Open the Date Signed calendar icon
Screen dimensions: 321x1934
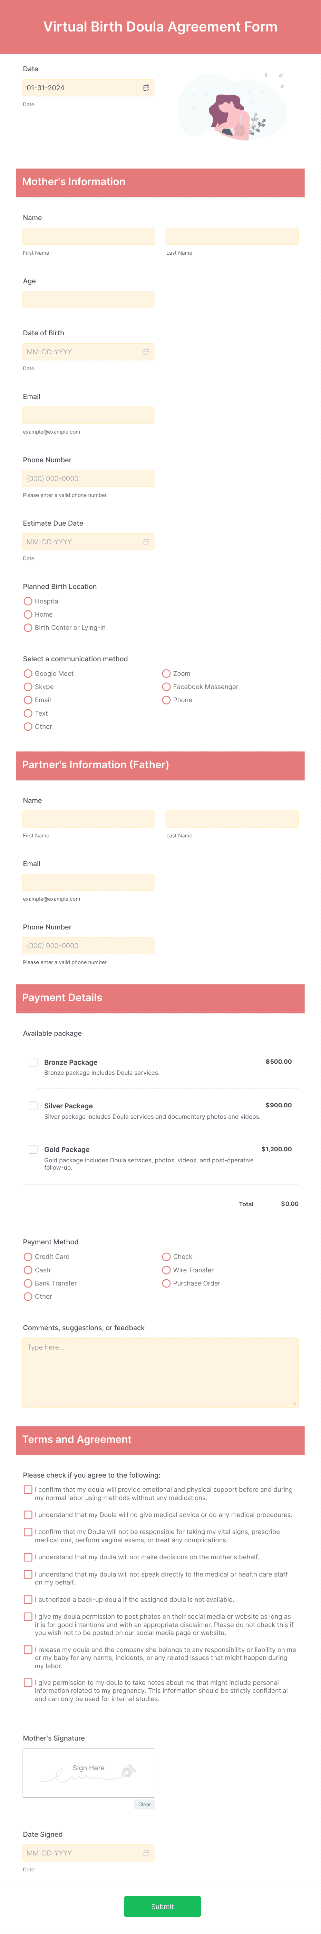[x=146, y=1853]
